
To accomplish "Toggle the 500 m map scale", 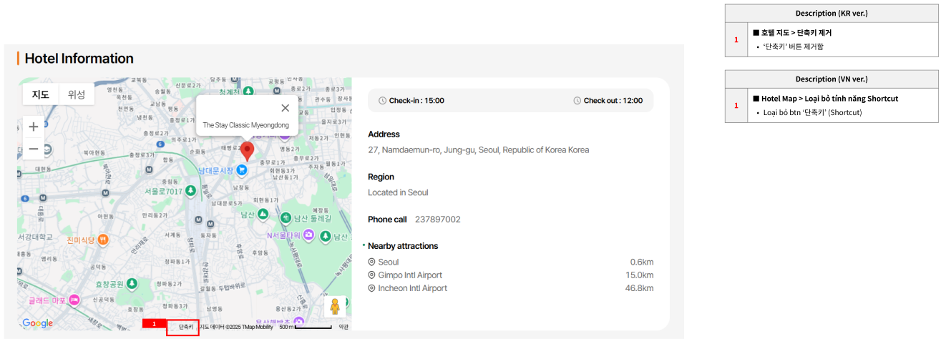I will coord(306,327).
